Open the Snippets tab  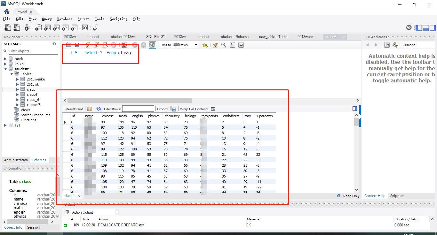(x=397, y=196)
